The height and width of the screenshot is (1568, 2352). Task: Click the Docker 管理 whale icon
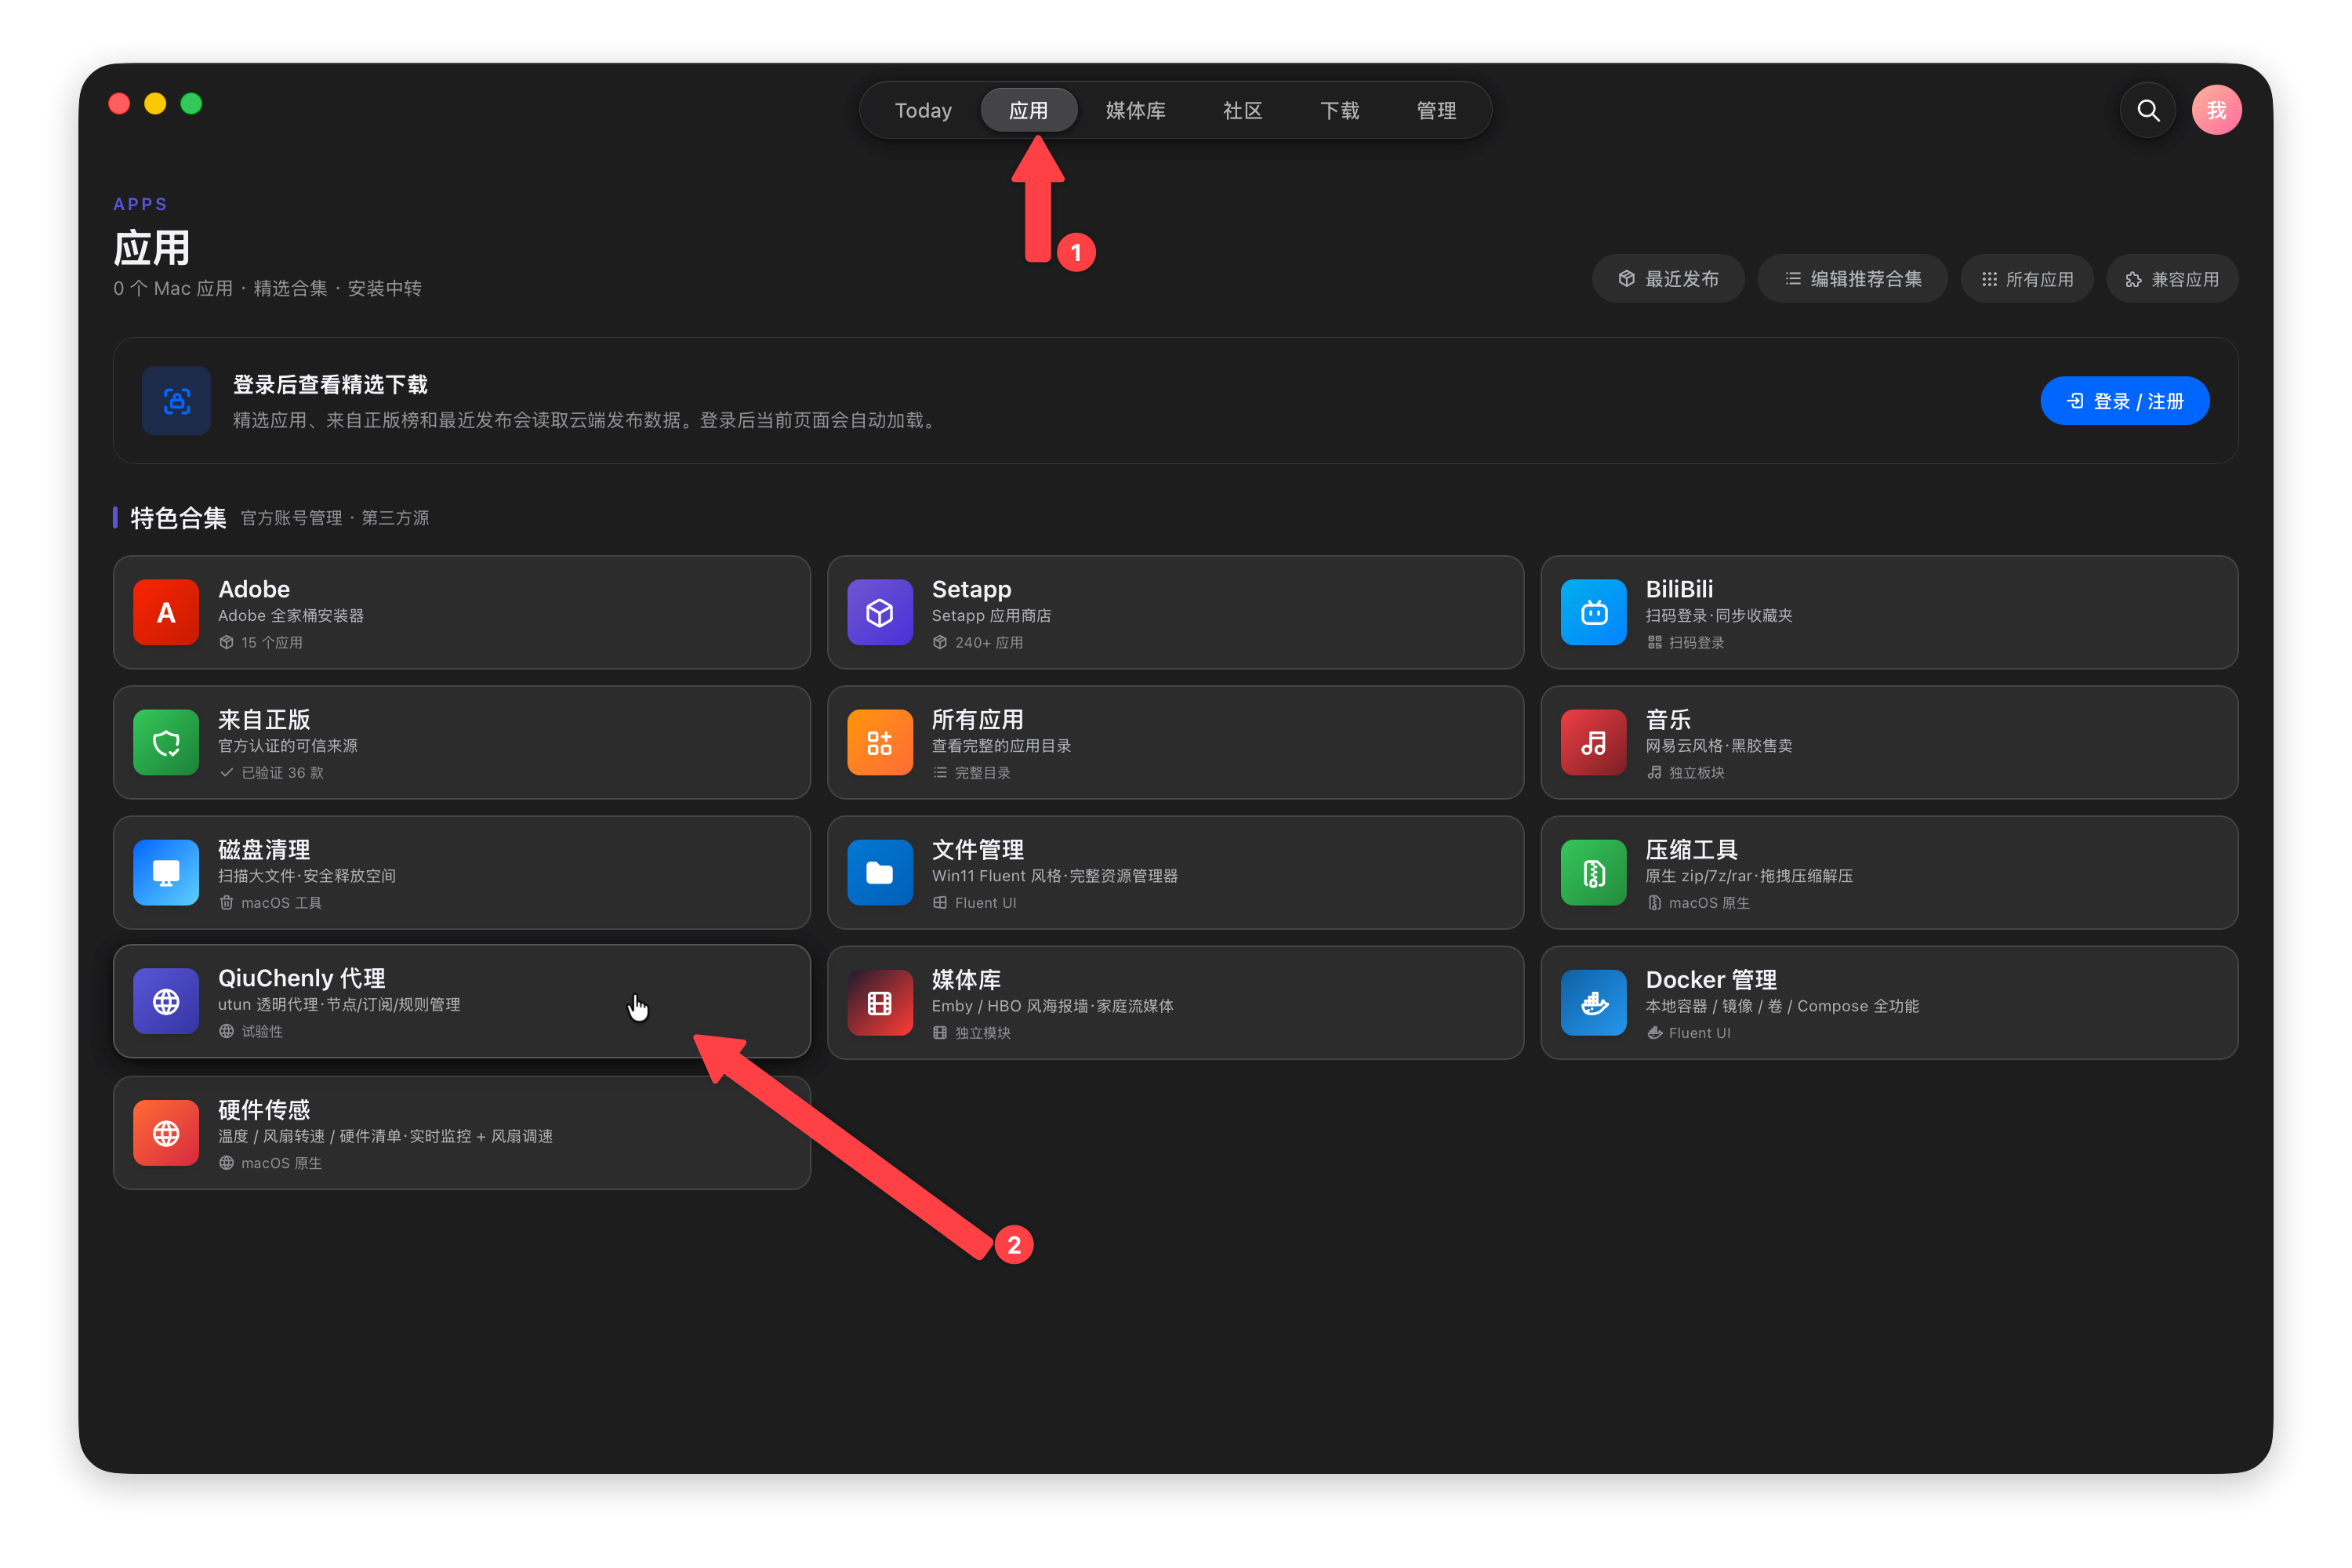[1594, 1002]
